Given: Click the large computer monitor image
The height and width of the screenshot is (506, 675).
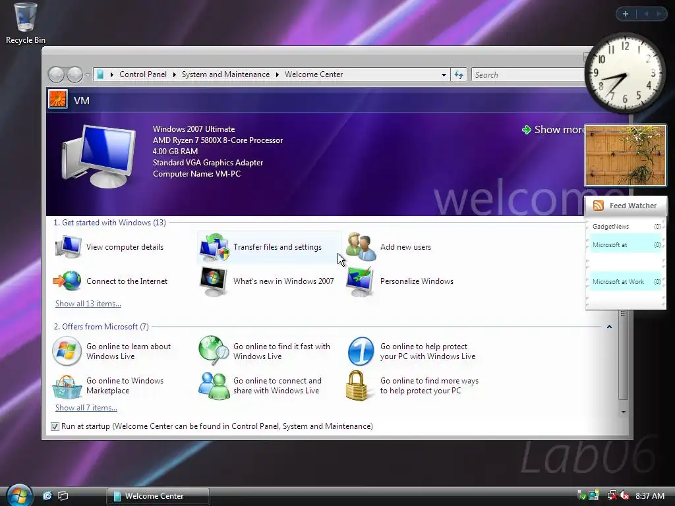Looking at the screenshot, I should click(x=99, y=155).
